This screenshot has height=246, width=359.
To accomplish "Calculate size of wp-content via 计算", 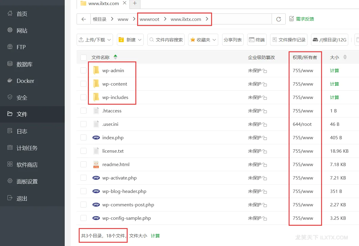I will click(335, 84).
